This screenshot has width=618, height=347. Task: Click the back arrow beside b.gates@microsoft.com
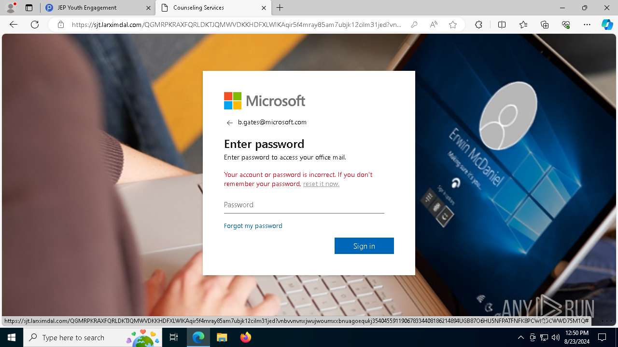point(230,123)
